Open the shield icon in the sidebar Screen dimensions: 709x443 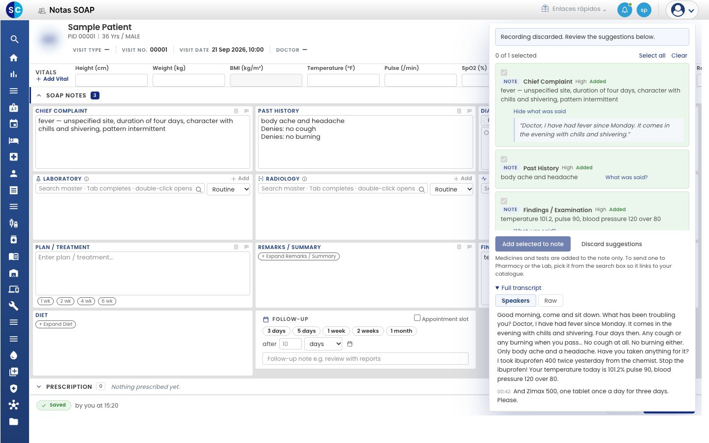[x=14, y=388]
